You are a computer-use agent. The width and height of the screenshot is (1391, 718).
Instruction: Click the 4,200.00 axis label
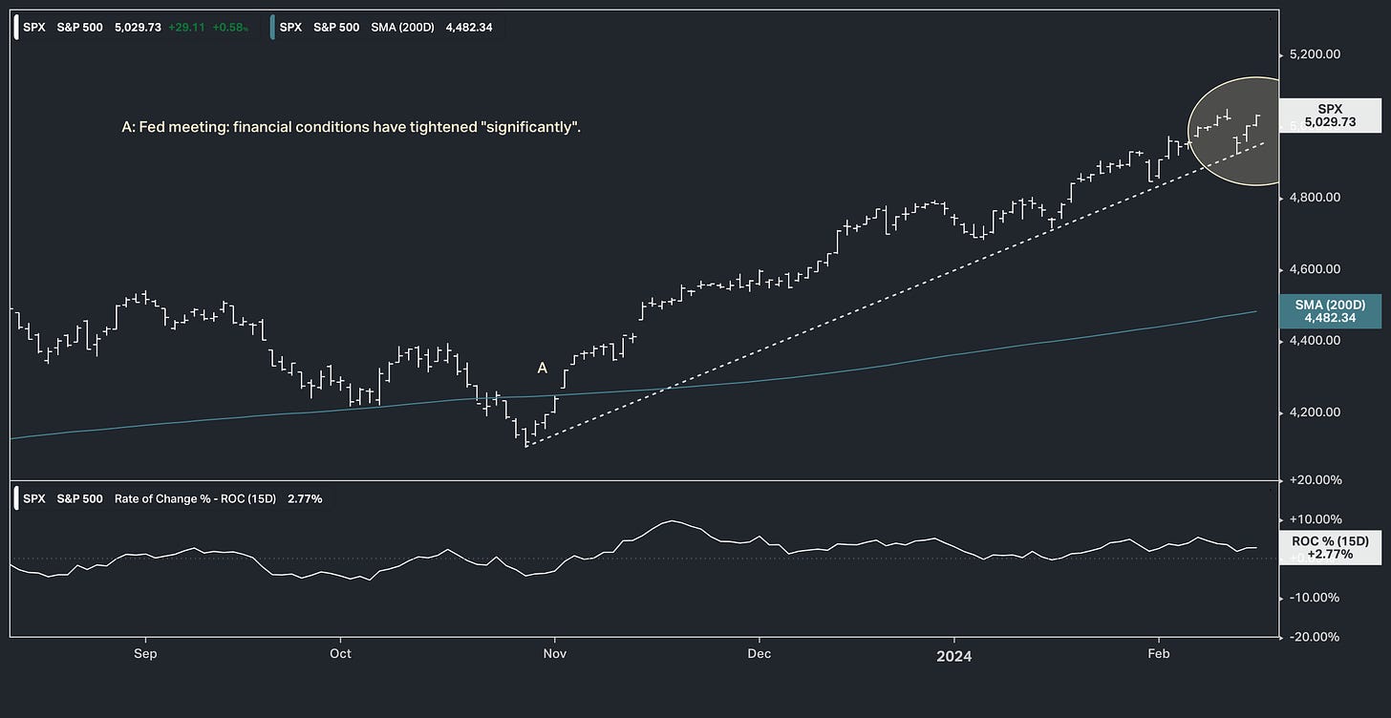coord(1315,412)
